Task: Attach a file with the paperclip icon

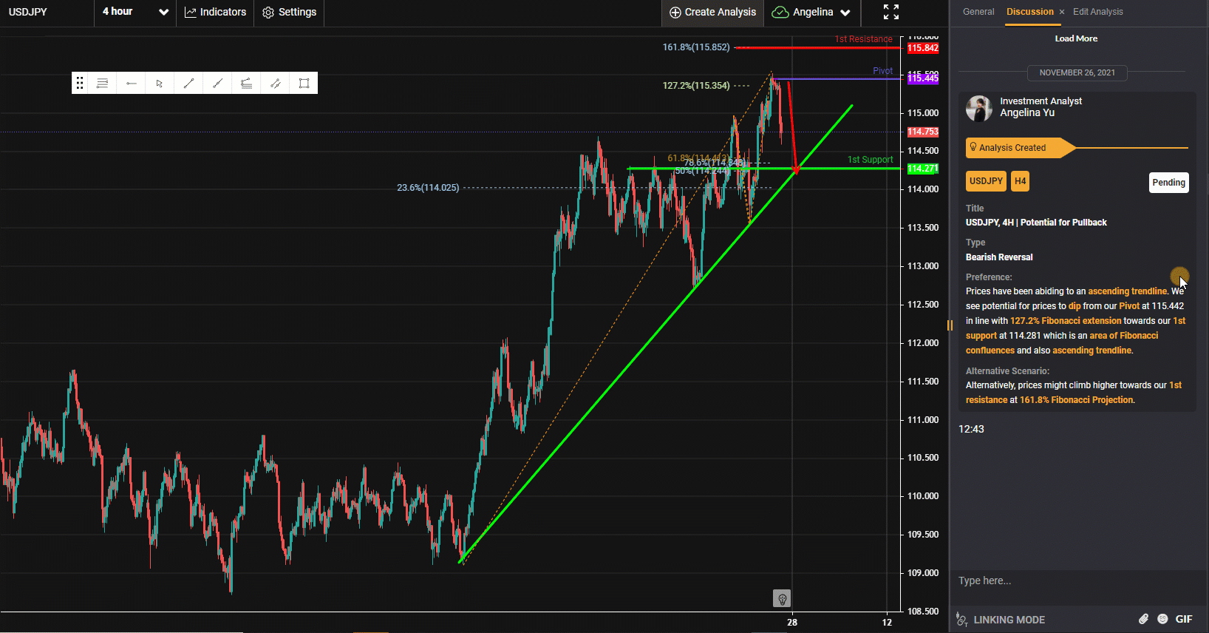Action: (1142, 619)
